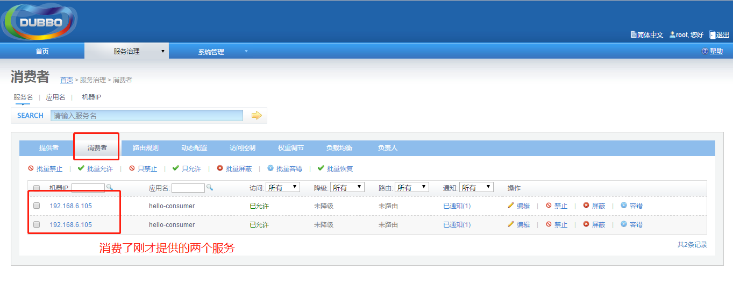Focus the 应用名 filter input
The width and height of the screenshot is (733, 290).
(188, 188)
